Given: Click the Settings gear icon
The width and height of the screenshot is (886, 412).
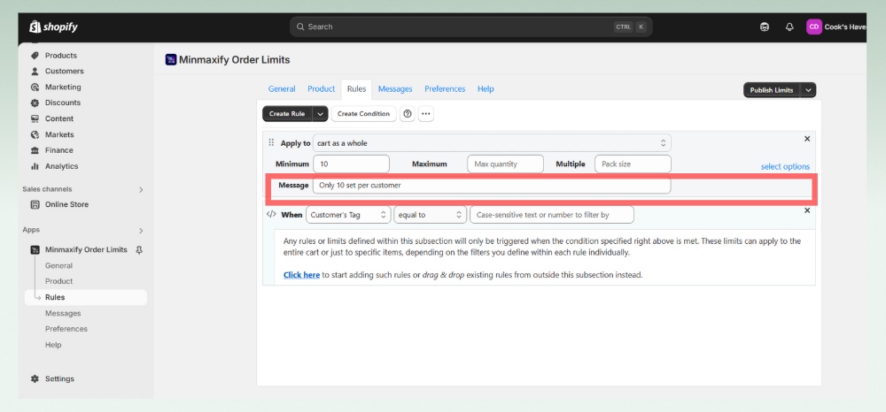Looking at the screenshot, I should coord(35,378).
